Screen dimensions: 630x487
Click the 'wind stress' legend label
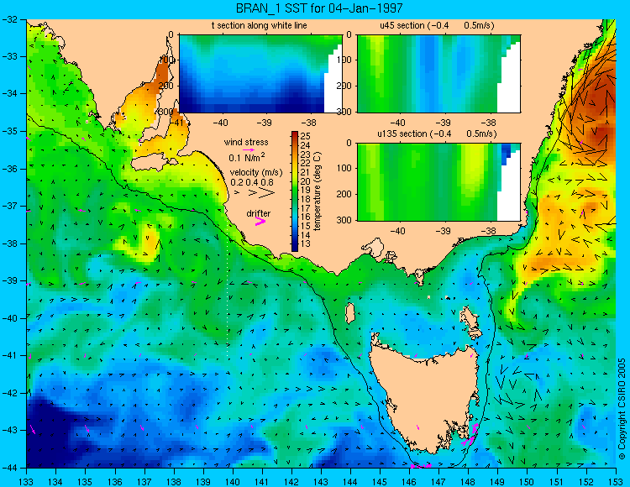coord(246,142)
